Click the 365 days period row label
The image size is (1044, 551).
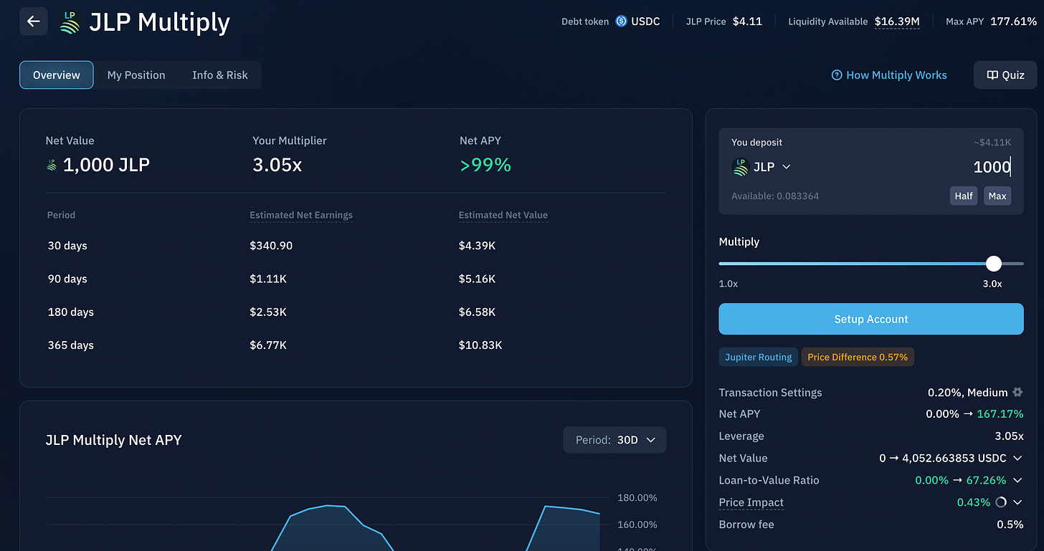click(71, 345)
